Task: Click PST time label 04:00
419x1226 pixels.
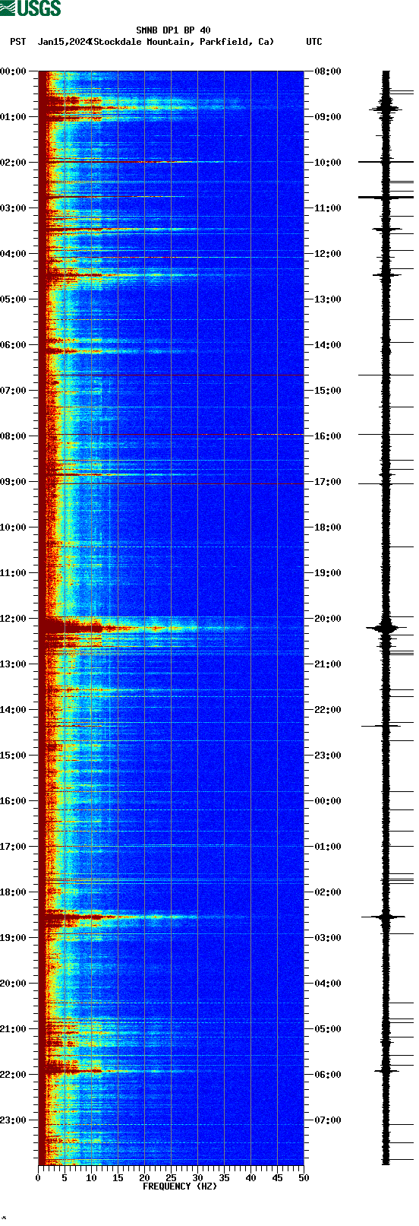Action: pos(13,254)
